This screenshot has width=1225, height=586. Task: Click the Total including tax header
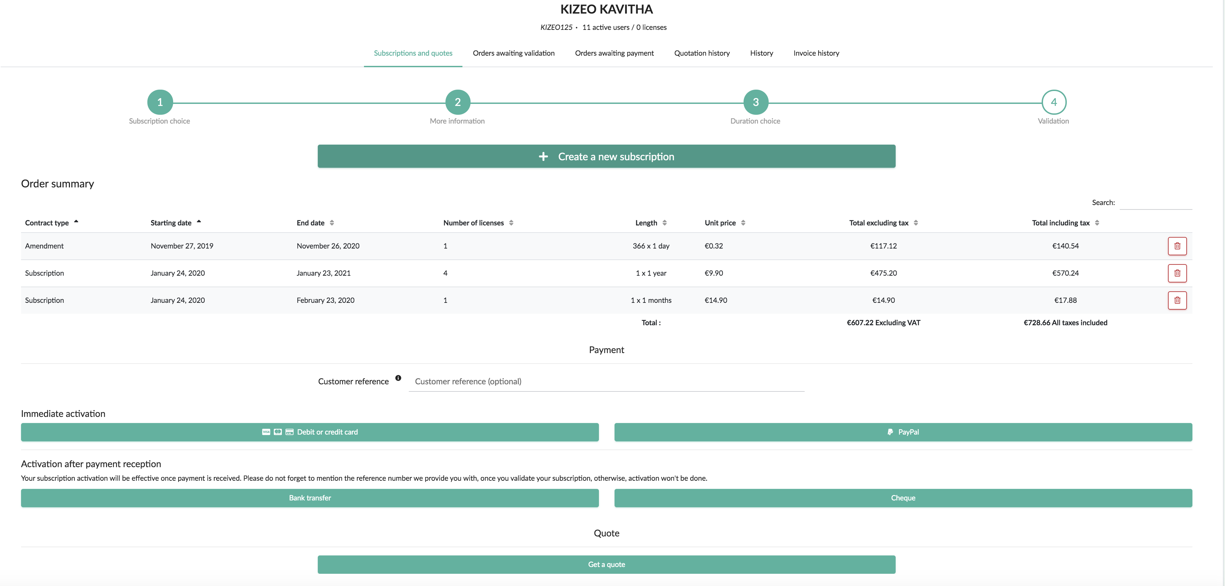(1060, 223)
